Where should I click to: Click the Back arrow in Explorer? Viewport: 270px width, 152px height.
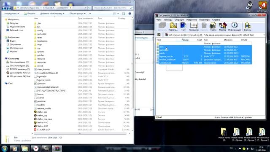4,8
